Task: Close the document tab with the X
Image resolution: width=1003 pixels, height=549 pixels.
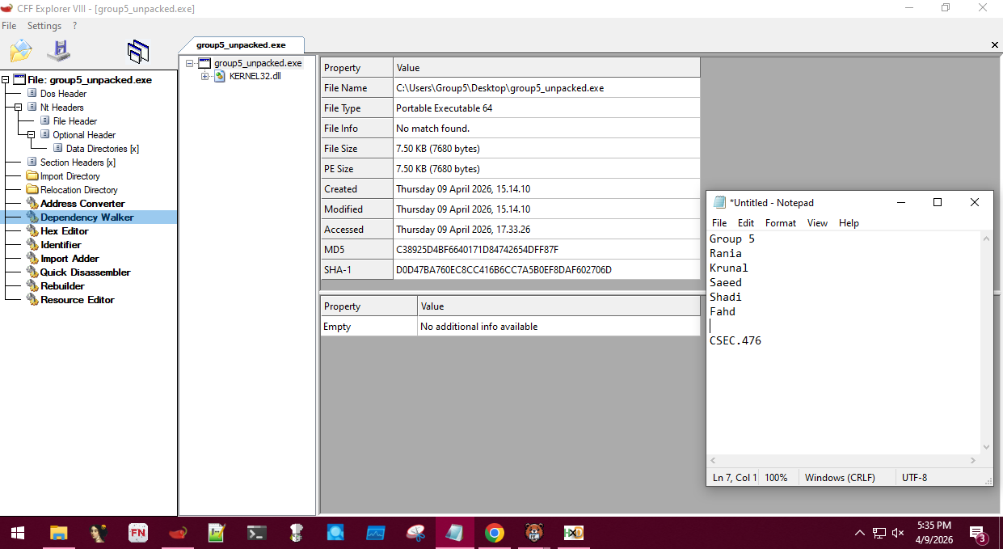Action: click(995, 45)
